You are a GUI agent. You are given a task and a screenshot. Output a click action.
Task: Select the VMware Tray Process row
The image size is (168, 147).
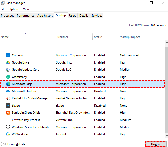(26, 120)
